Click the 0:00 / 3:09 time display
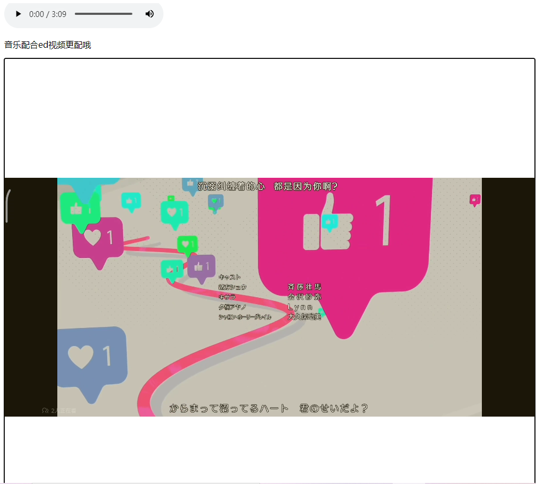This screenshot has width=536, height=484. pyautogui.click(x=48, y=14)
